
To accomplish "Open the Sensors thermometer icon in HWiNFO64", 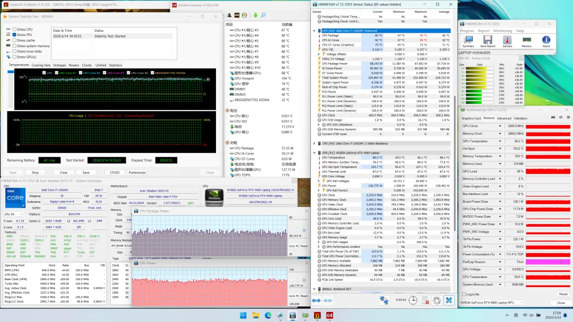I will tap(507, 41).
